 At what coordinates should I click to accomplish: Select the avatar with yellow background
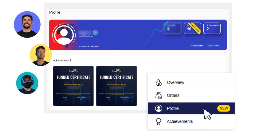point(41,55)
